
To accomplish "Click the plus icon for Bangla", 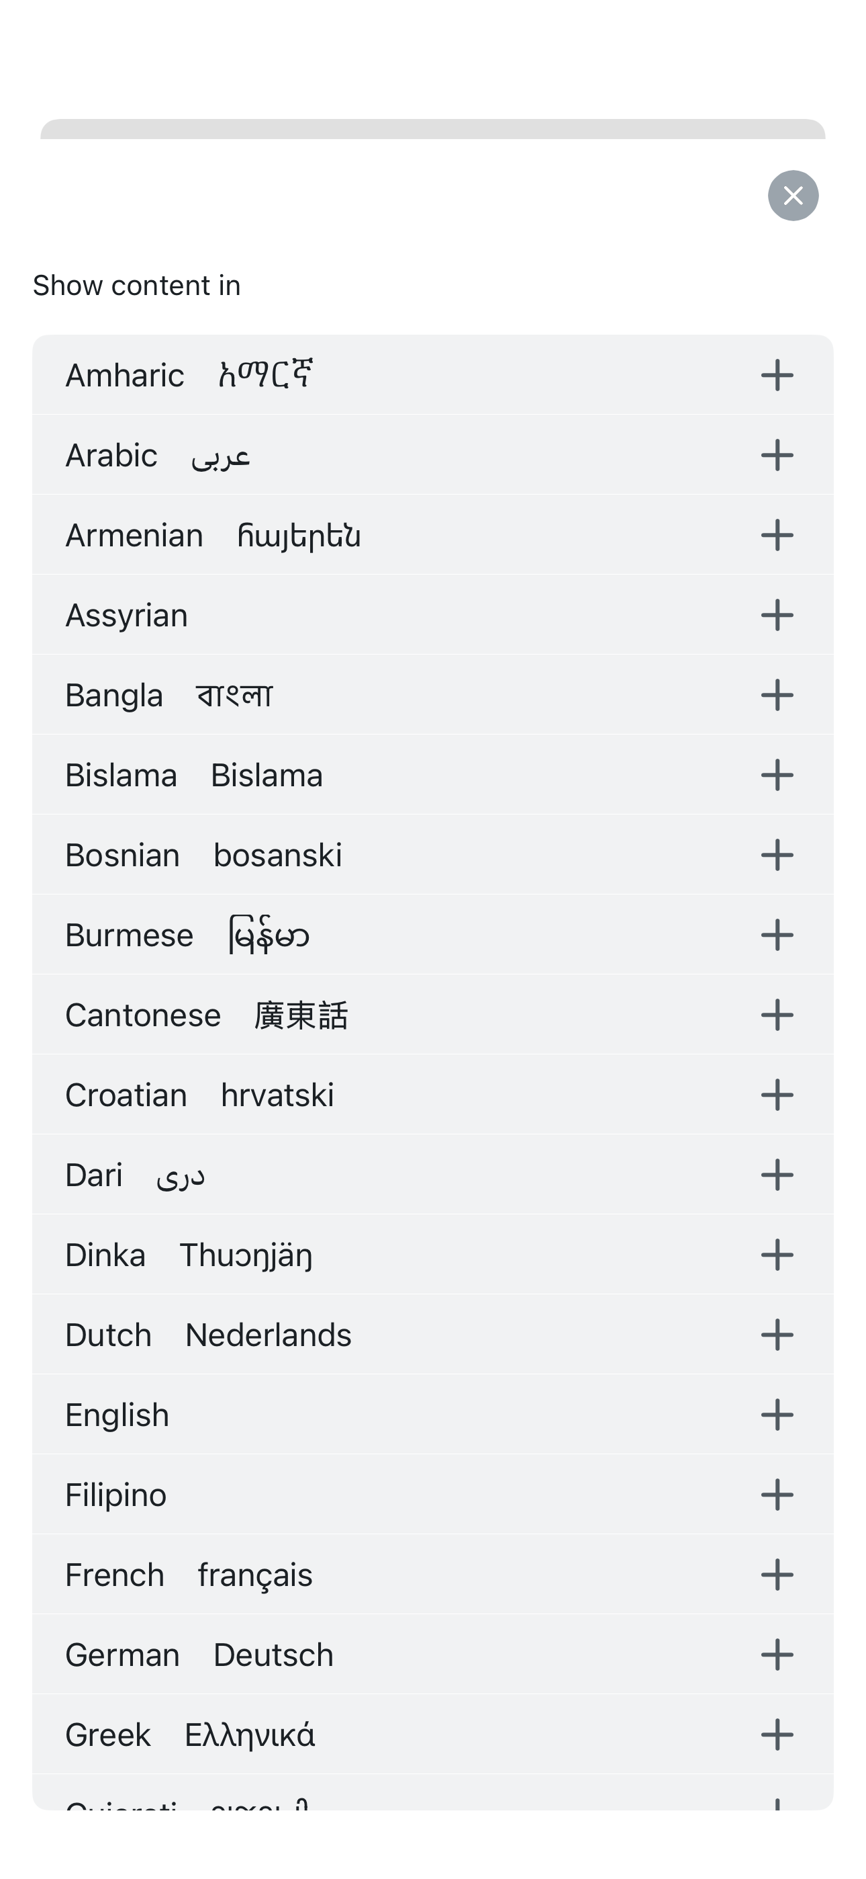I will tap(776, 694).
